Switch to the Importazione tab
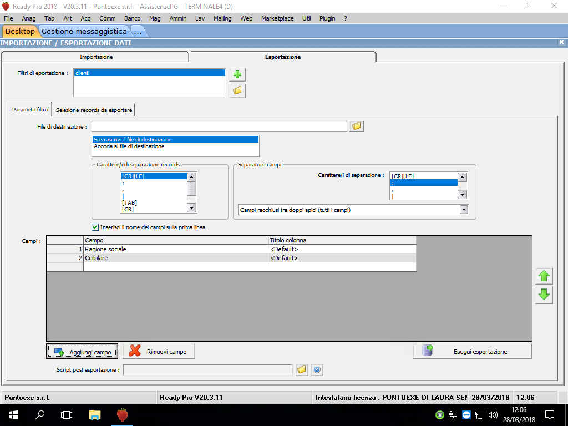 tap(96, 57)
